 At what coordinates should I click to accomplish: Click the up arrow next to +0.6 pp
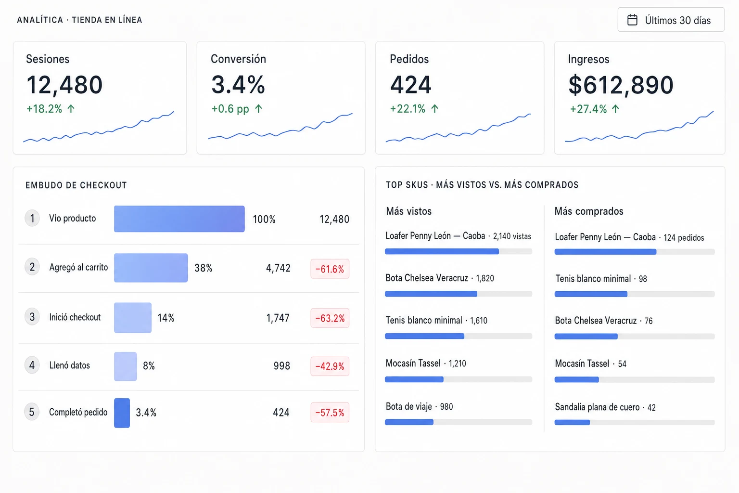[258, 109]
